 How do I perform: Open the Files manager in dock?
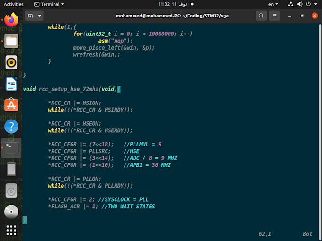[x=11, y=41]
